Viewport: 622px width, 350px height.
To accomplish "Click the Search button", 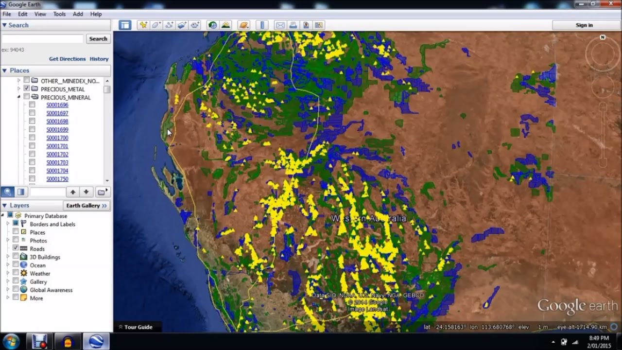I will coord(98,39).
